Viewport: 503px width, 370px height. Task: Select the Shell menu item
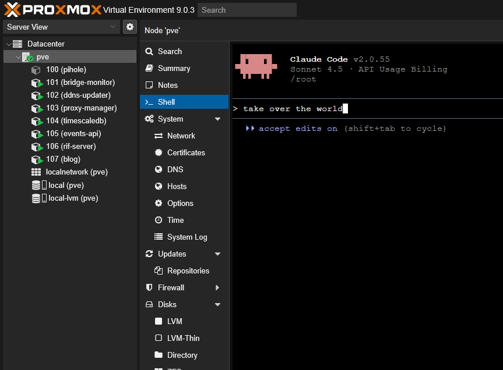click(166, 102)
